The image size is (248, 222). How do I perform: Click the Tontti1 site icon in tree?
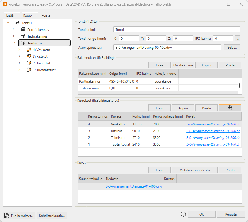[x=17, y=23]
